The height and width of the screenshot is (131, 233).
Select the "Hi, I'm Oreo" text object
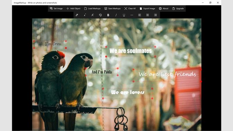[x=50, y=44]
